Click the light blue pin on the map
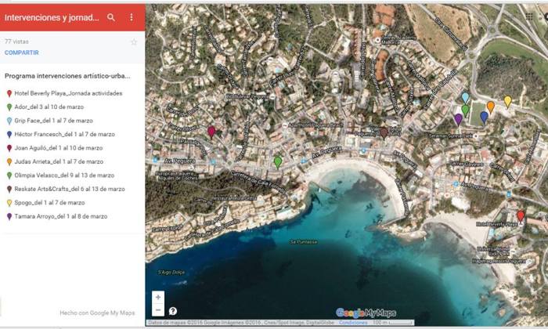 pyautogui.click(x=465, y=98)
